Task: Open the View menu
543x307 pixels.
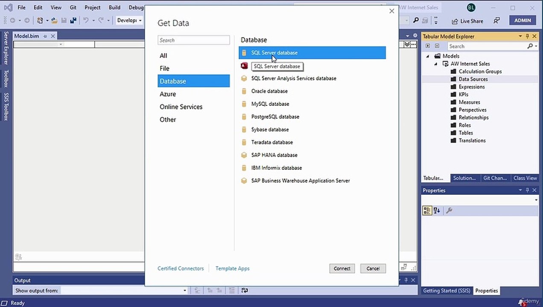Action: [x=56, y=7]
